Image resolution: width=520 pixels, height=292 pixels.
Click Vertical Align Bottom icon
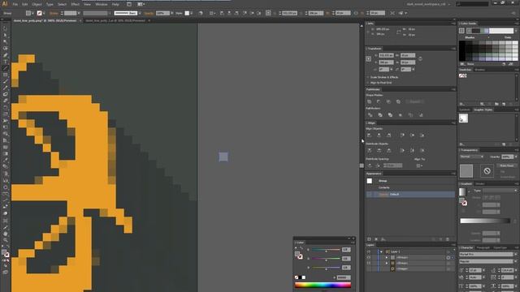[422, 135]
